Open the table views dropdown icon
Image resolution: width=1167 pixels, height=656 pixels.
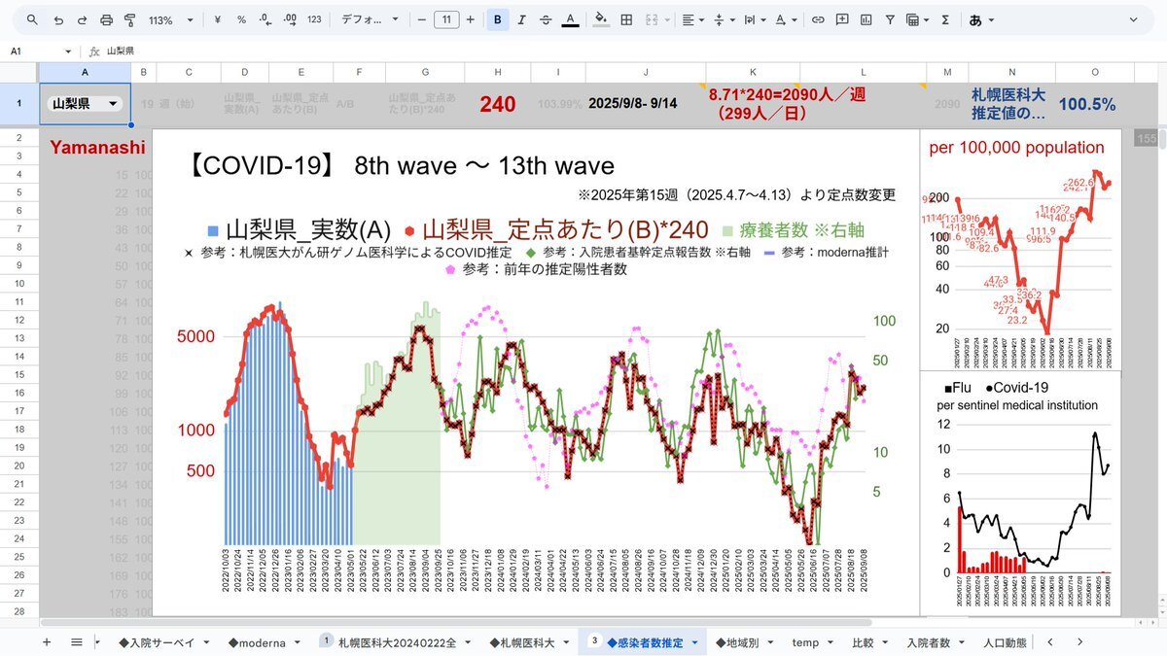(x=917, y=19)
